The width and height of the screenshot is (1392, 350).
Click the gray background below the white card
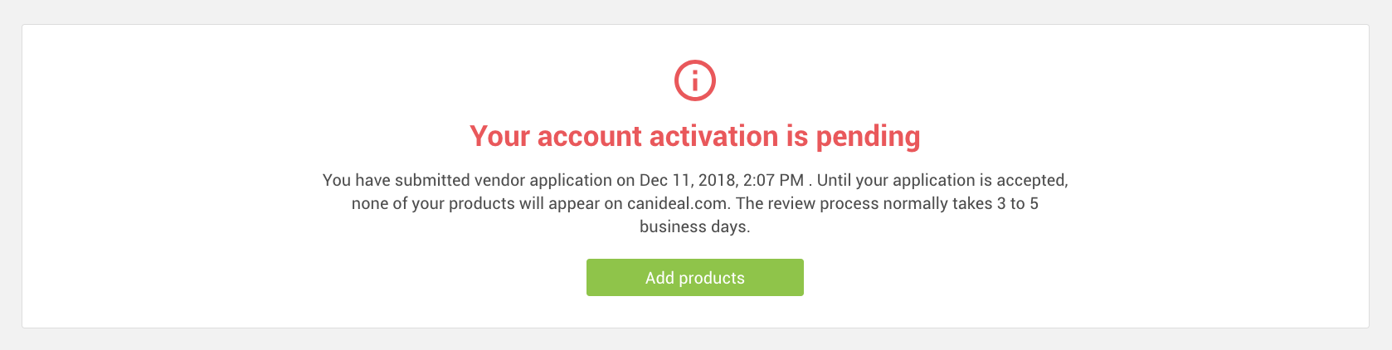click(695, 339)
